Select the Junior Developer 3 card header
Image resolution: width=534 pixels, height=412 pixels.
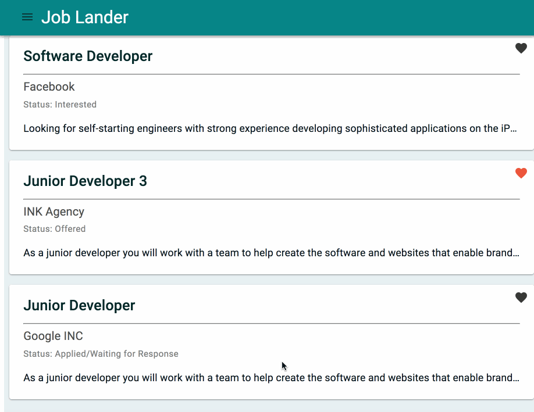point(85,181)
